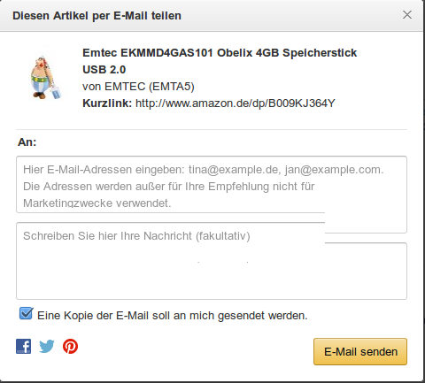Click the 'Marketingzwecke verwendet' placeholder line

pos(97,203)
